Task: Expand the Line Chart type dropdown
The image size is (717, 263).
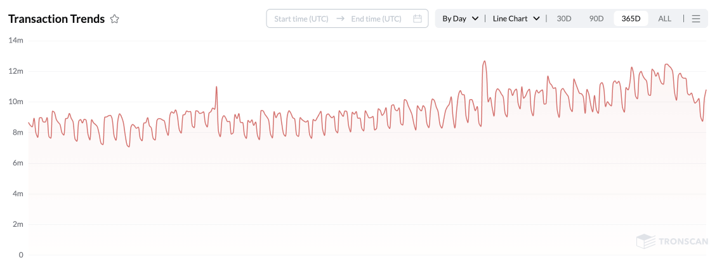Action: point(516,19)
